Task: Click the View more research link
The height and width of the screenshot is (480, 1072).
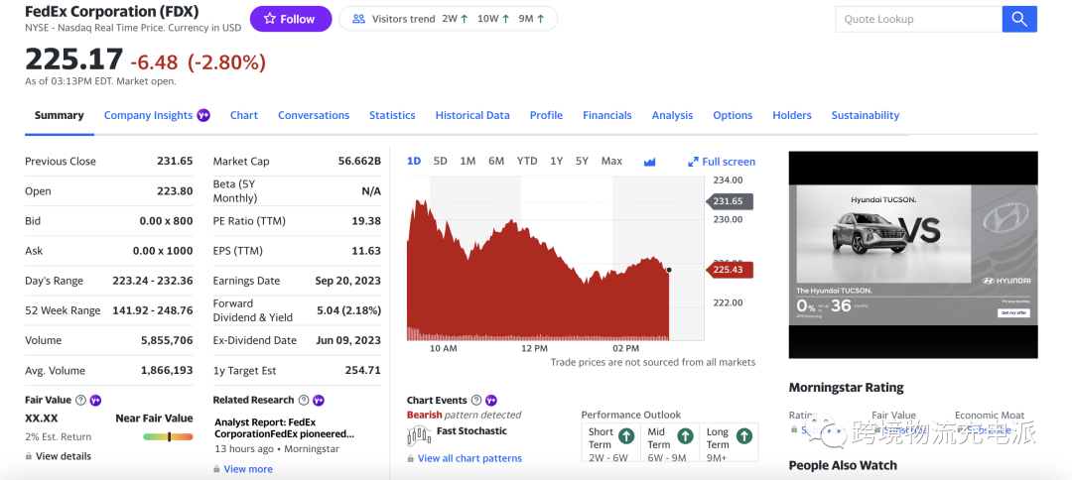Action: click(x=248, y=469)
